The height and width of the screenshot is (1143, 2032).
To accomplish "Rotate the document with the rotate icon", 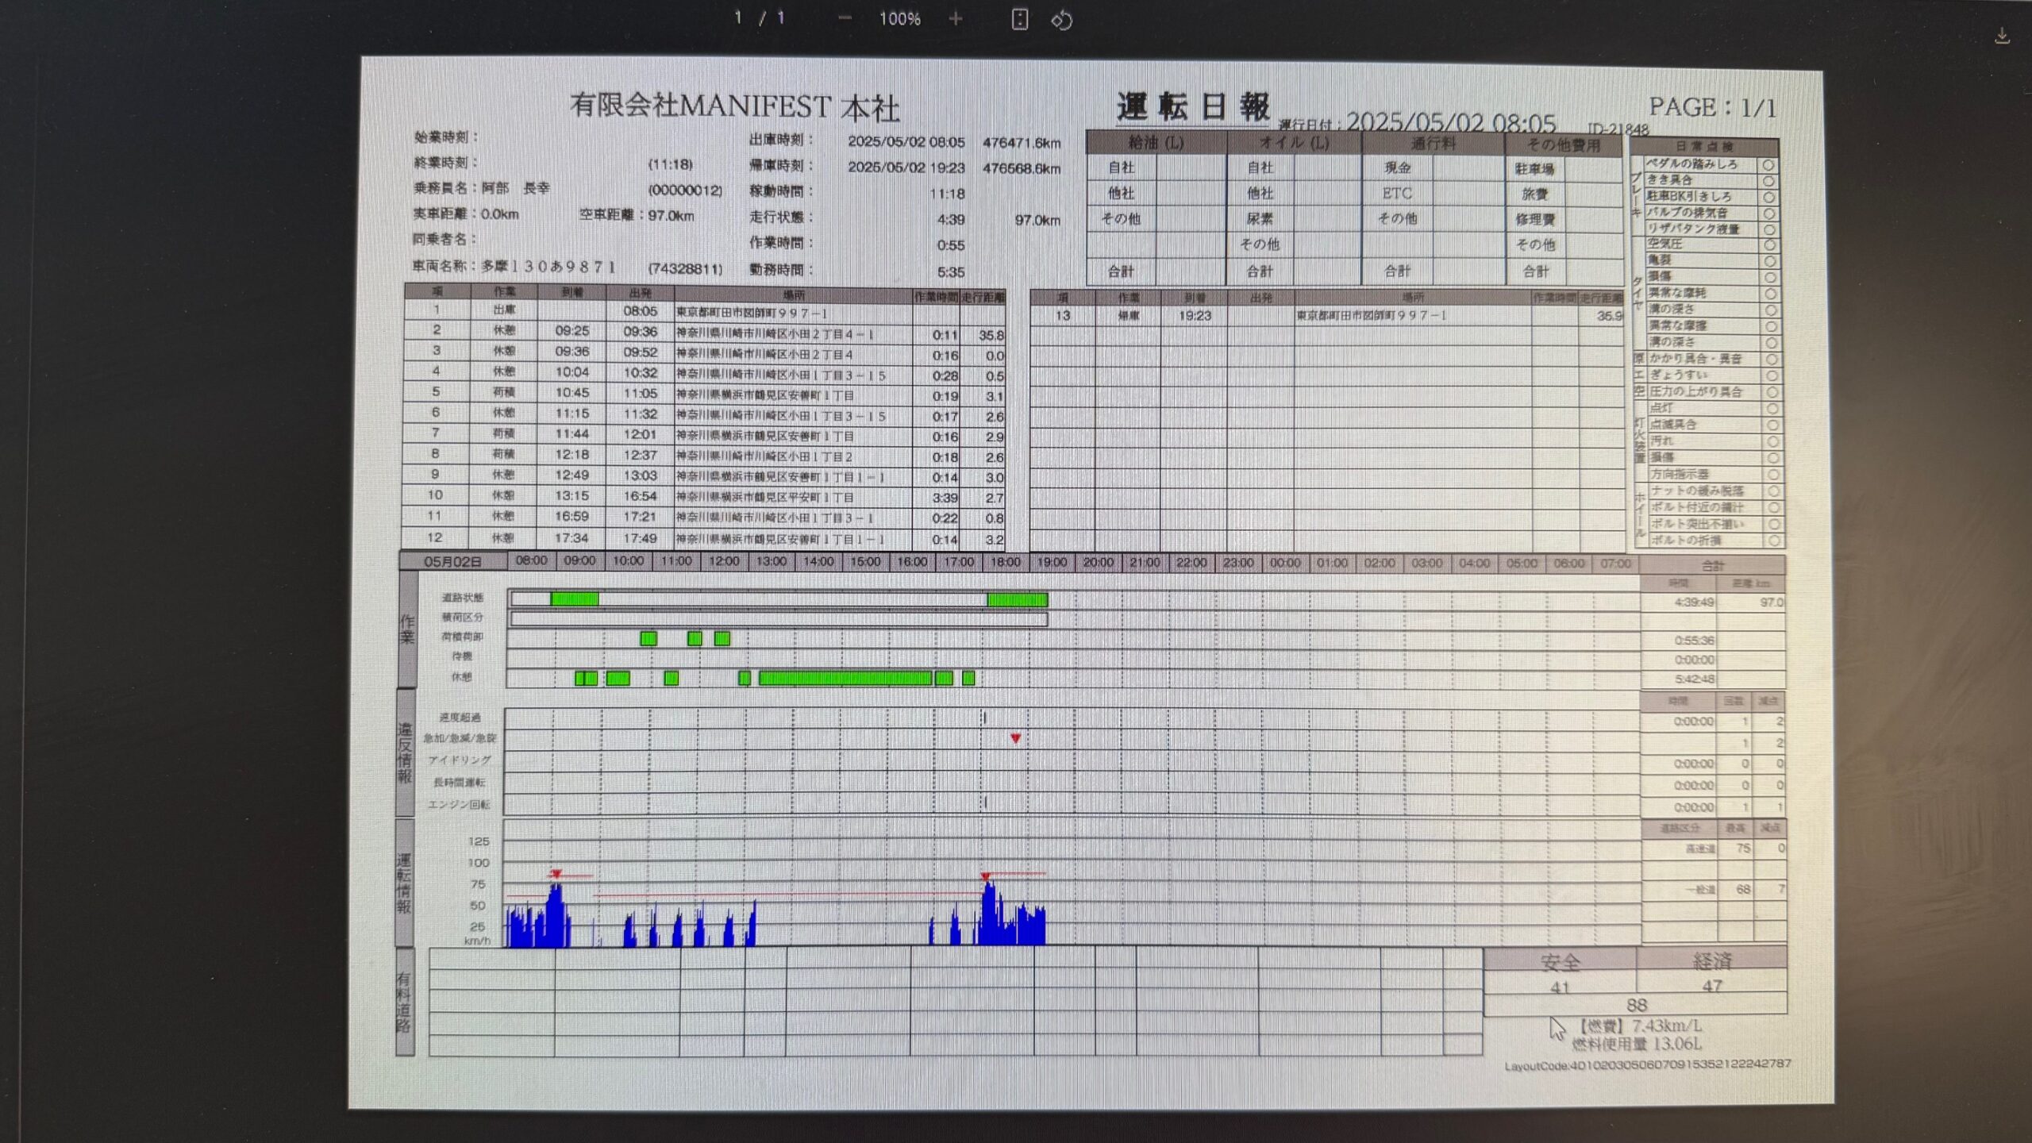I will [x=1062, y=20].
